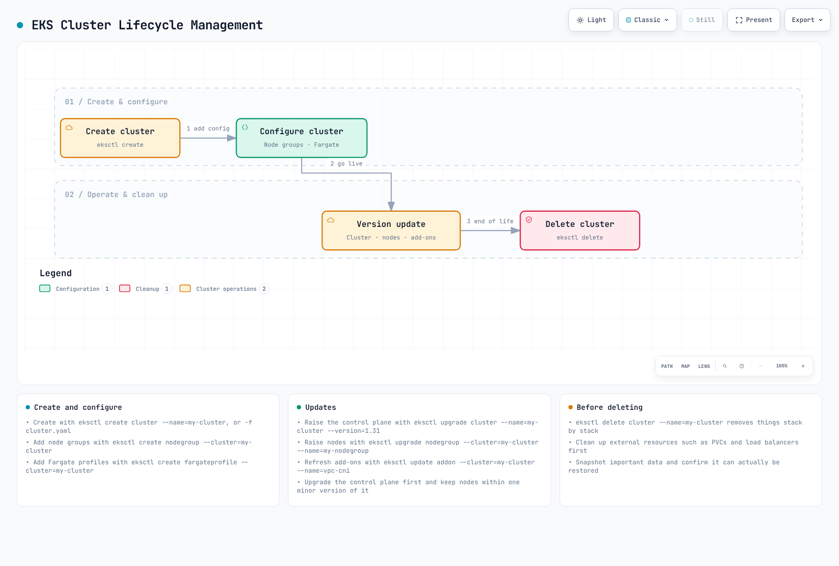The width and height of the screenshot is (839, 566).
Task: Click the 'EKS Cluster Lifecycle Management' title
Action: coord(147,25)
